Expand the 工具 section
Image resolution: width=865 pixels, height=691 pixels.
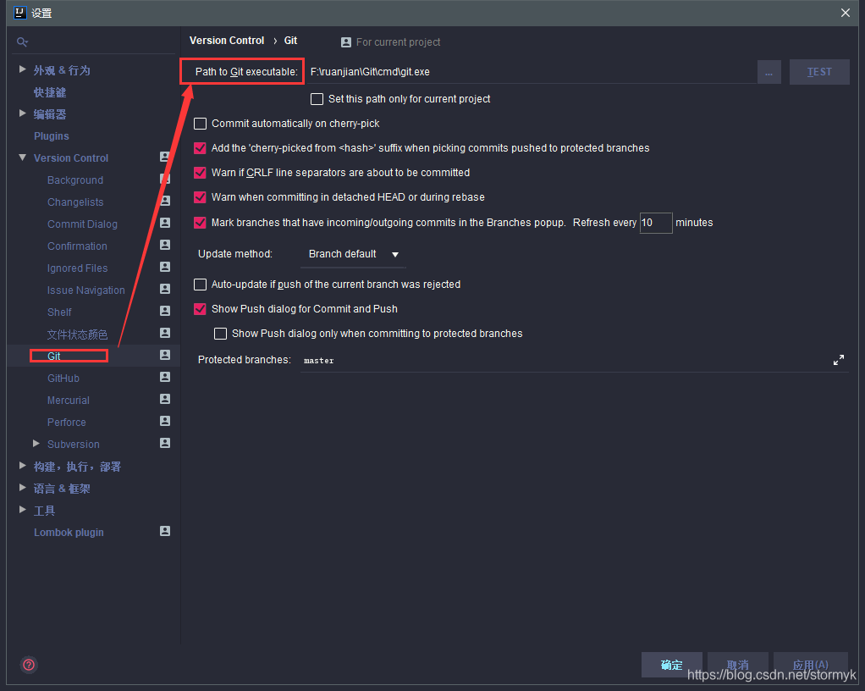tap(23, 510)
